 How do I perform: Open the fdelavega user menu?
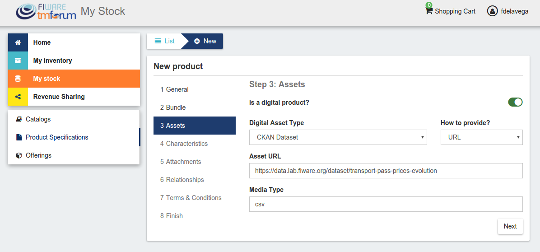click(508, 11)
